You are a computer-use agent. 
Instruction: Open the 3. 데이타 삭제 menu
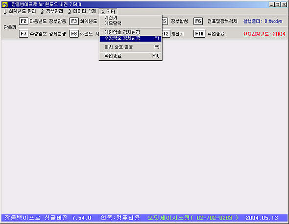pyautogui.click(x=82, y=11)
